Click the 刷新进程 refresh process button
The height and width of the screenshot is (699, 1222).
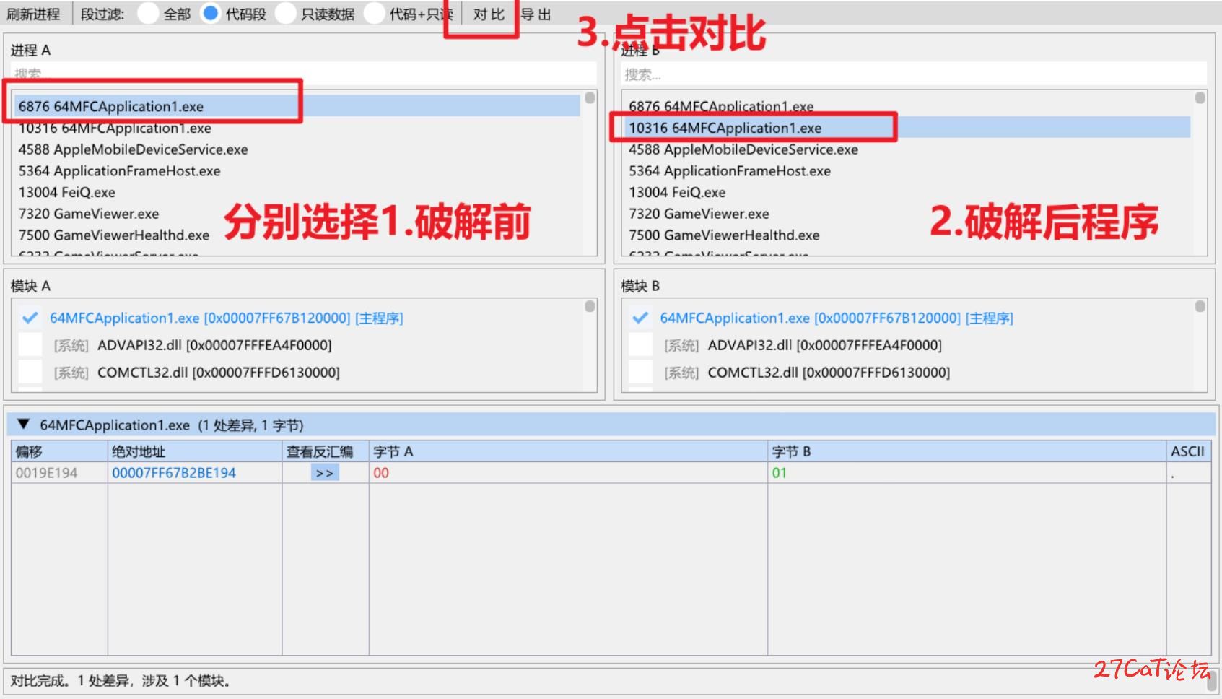pyautogui.click(x=34, y=14)
